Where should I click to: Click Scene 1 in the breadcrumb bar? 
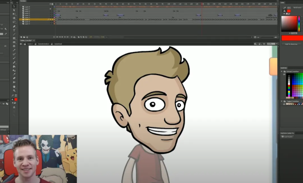(30, 44)
